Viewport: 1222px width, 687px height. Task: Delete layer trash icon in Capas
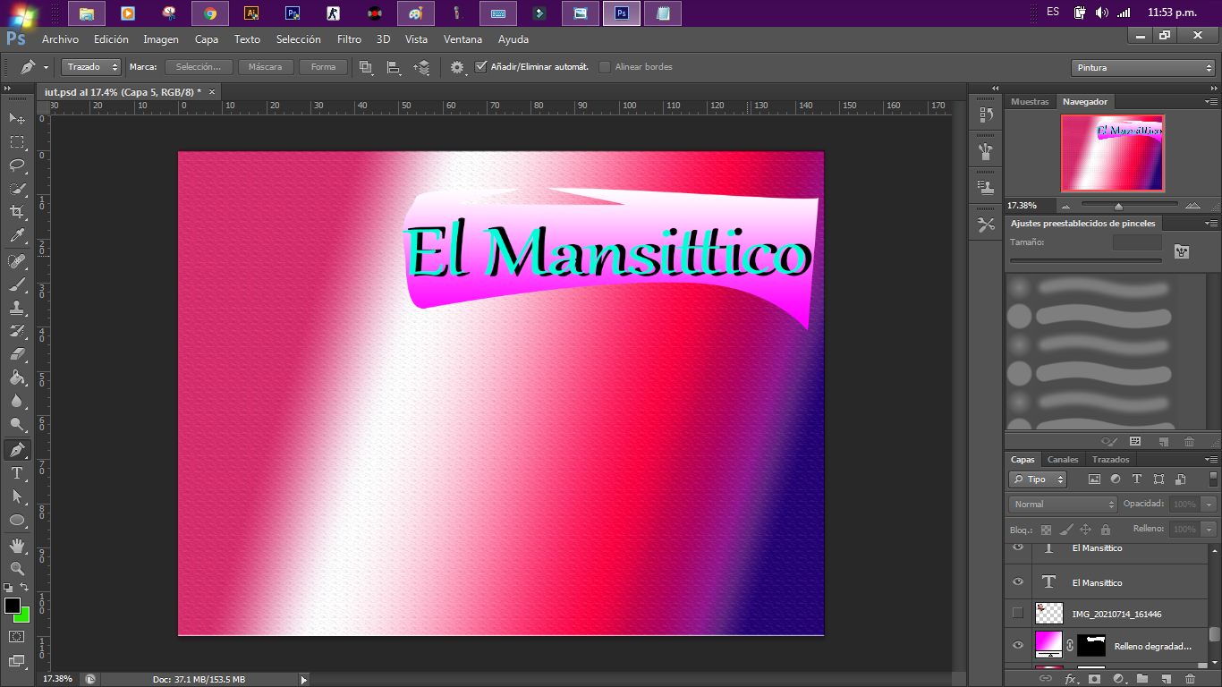coord(1190,679)
